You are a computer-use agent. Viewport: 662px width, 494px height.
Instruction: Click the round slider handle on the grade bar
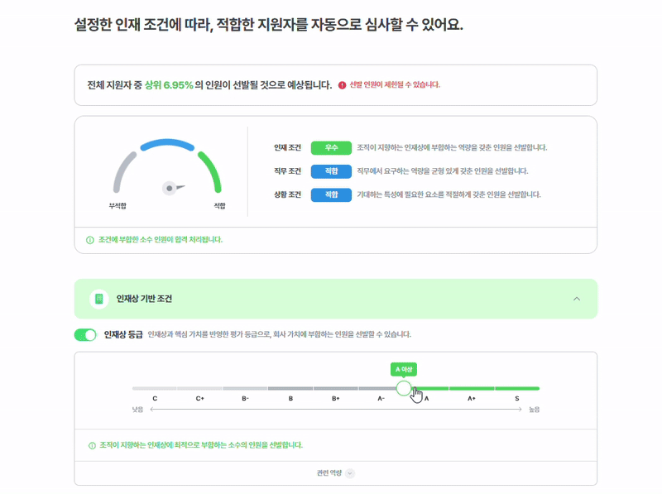pyautogui.click(x=403, y=387)
